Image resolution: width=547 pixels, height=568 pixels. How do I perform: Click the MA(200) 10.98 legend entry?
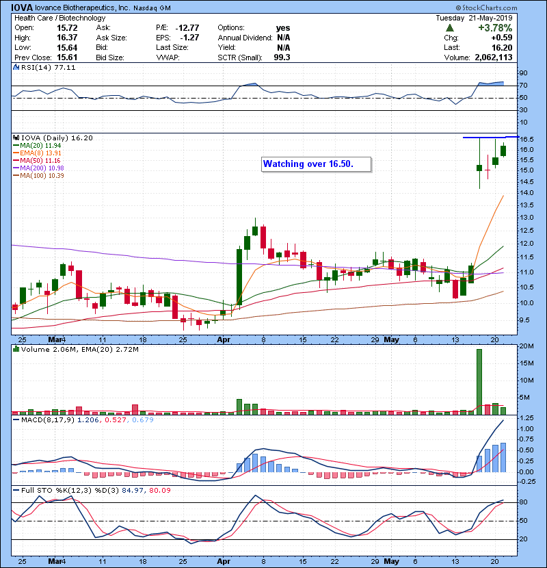(38, 168)
